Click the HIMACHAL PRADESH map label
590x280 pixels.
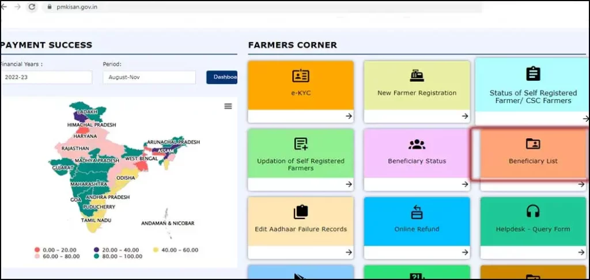[x=92, y=124]
